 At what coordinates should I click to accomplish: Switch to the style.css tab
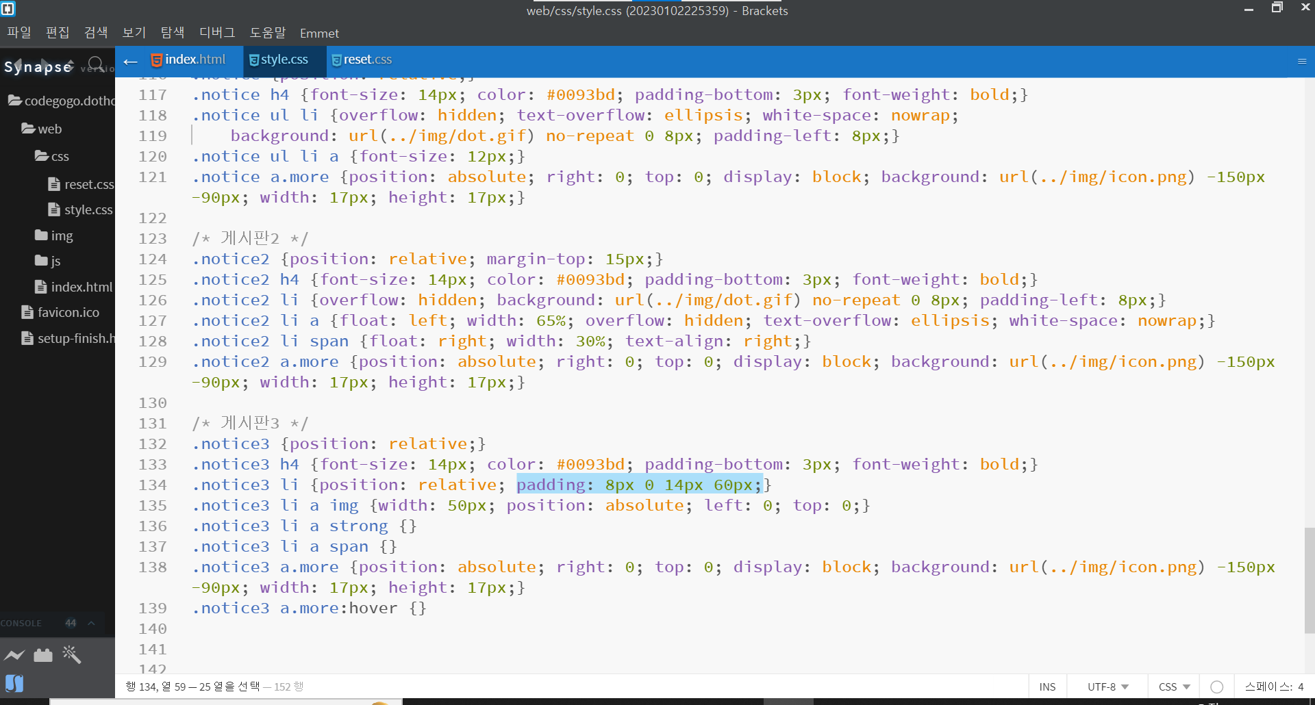pyautogui.click(x=278, y=60)
